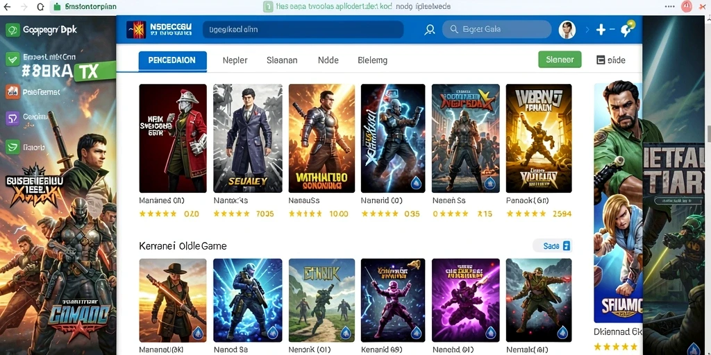
Task: Click the droplet badge on Nanod Sa cover
Action: tap(271, 334)
